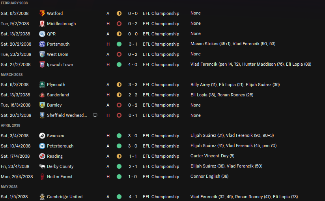Screen dimensions: 325x201
Task: Click the yellow draw indicator for Reading match
Action: [119, 156]
